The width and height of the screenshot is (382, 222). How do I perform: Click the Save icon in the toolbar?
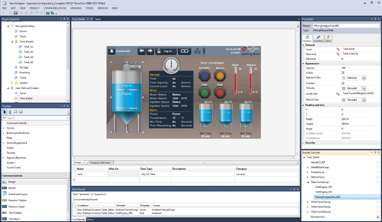[16, 13]
